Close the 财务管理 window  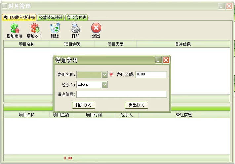pyautogui.click(x=229, y=6)
